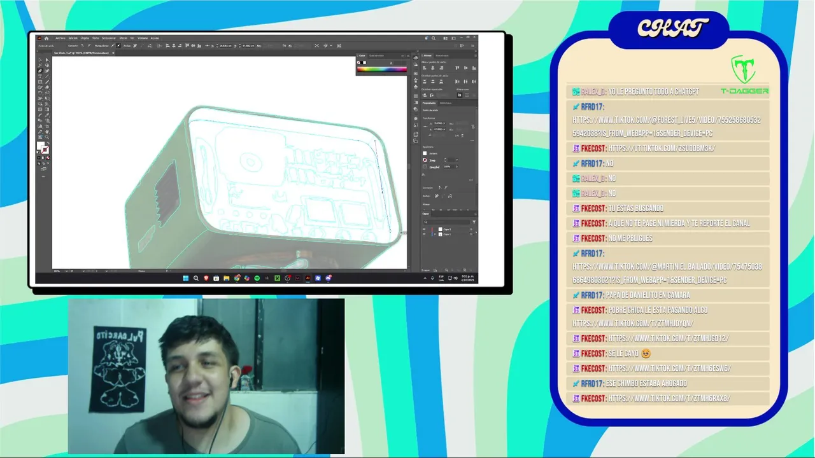Select the Column Graph tool

(x=40, y=126)
